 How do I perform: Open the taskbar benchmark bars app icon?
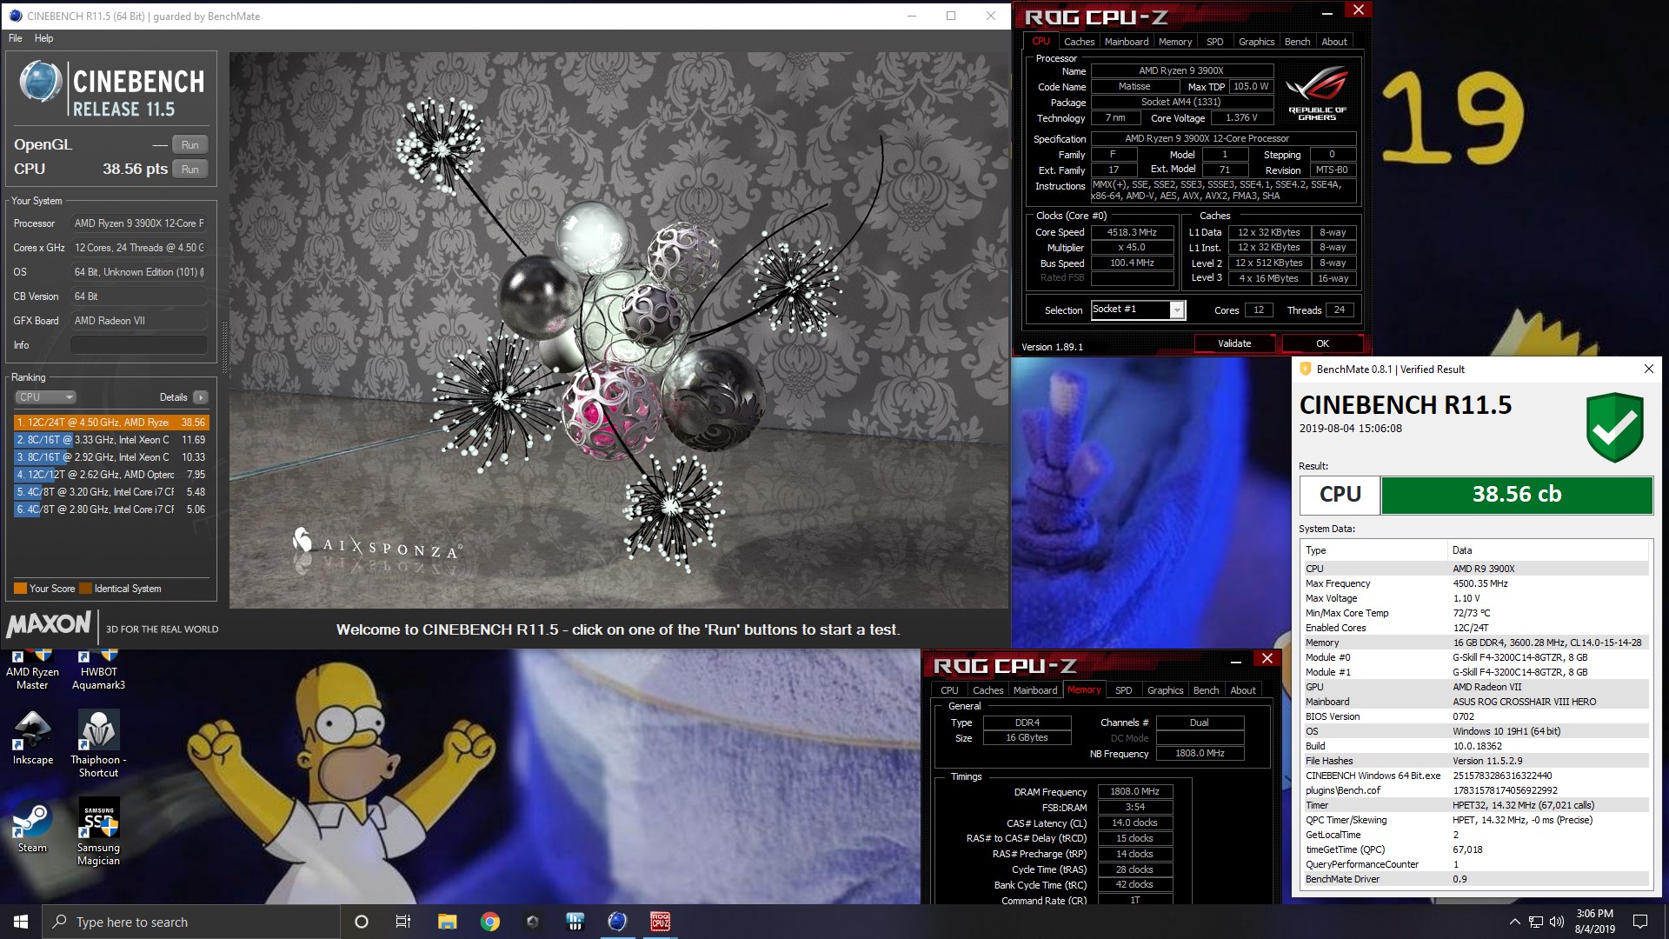pyautogui.click(x=575, y=922)
